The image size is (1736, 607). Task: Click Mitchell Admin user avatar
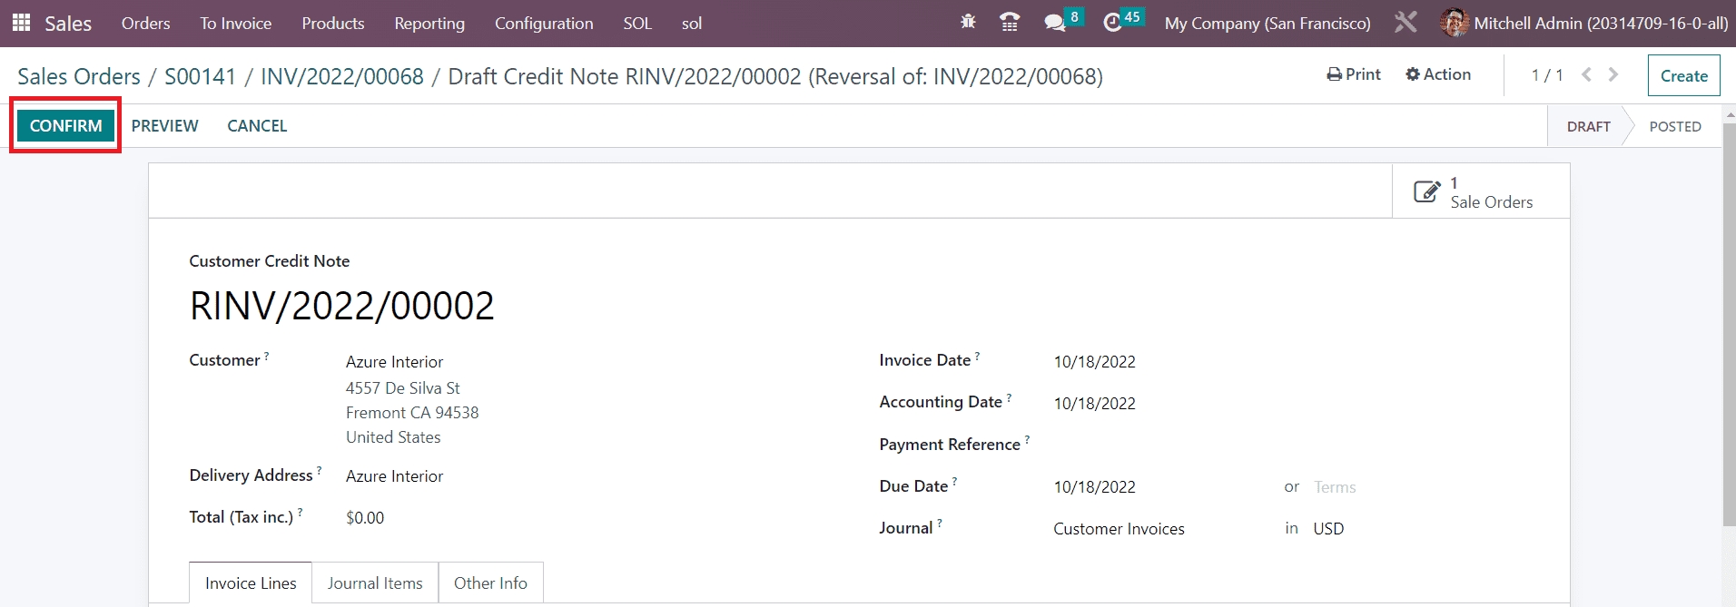[1454, 23]
